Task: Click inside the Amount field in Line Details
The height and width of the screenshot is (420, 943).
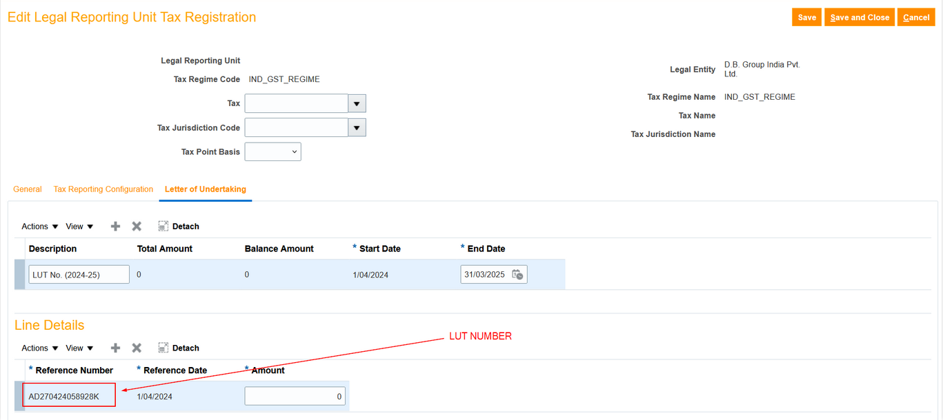Action: (x=295, y=396)
